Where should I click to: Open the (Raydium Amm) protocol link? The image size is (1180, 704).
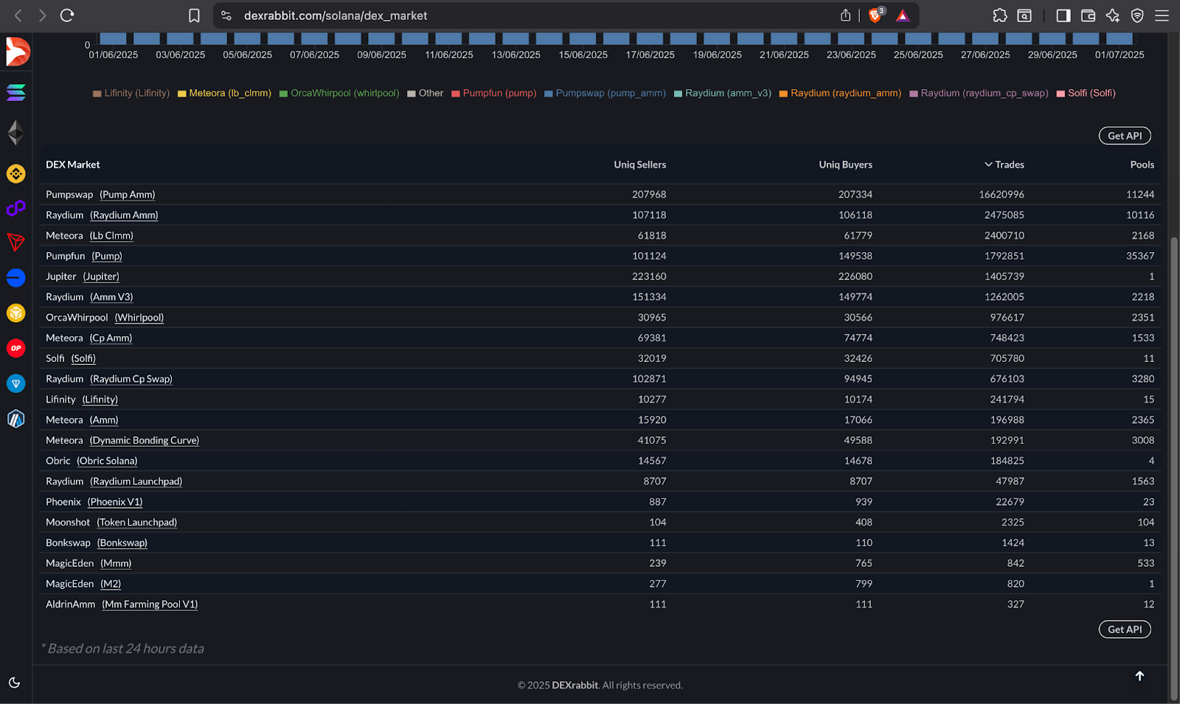tap(124, 215)
